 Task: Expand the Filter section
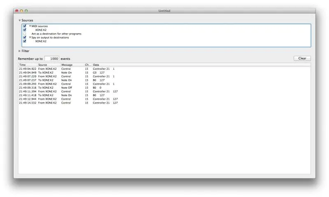coord(19,51)
